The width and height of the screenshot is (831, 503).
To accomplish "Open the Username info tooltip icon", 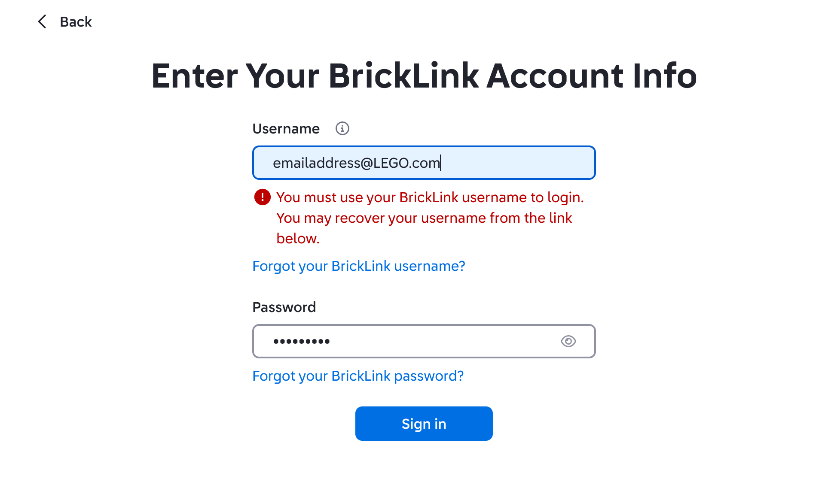I will click(342, 128).
